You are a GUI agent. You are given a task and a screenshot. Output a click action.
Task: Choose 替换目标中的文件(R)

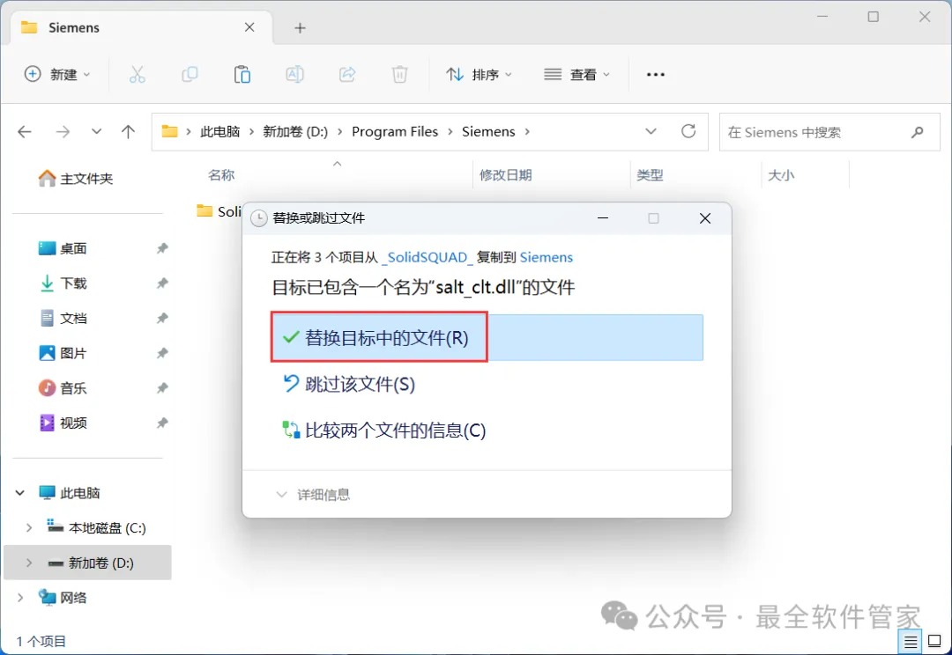pos(487,338)
